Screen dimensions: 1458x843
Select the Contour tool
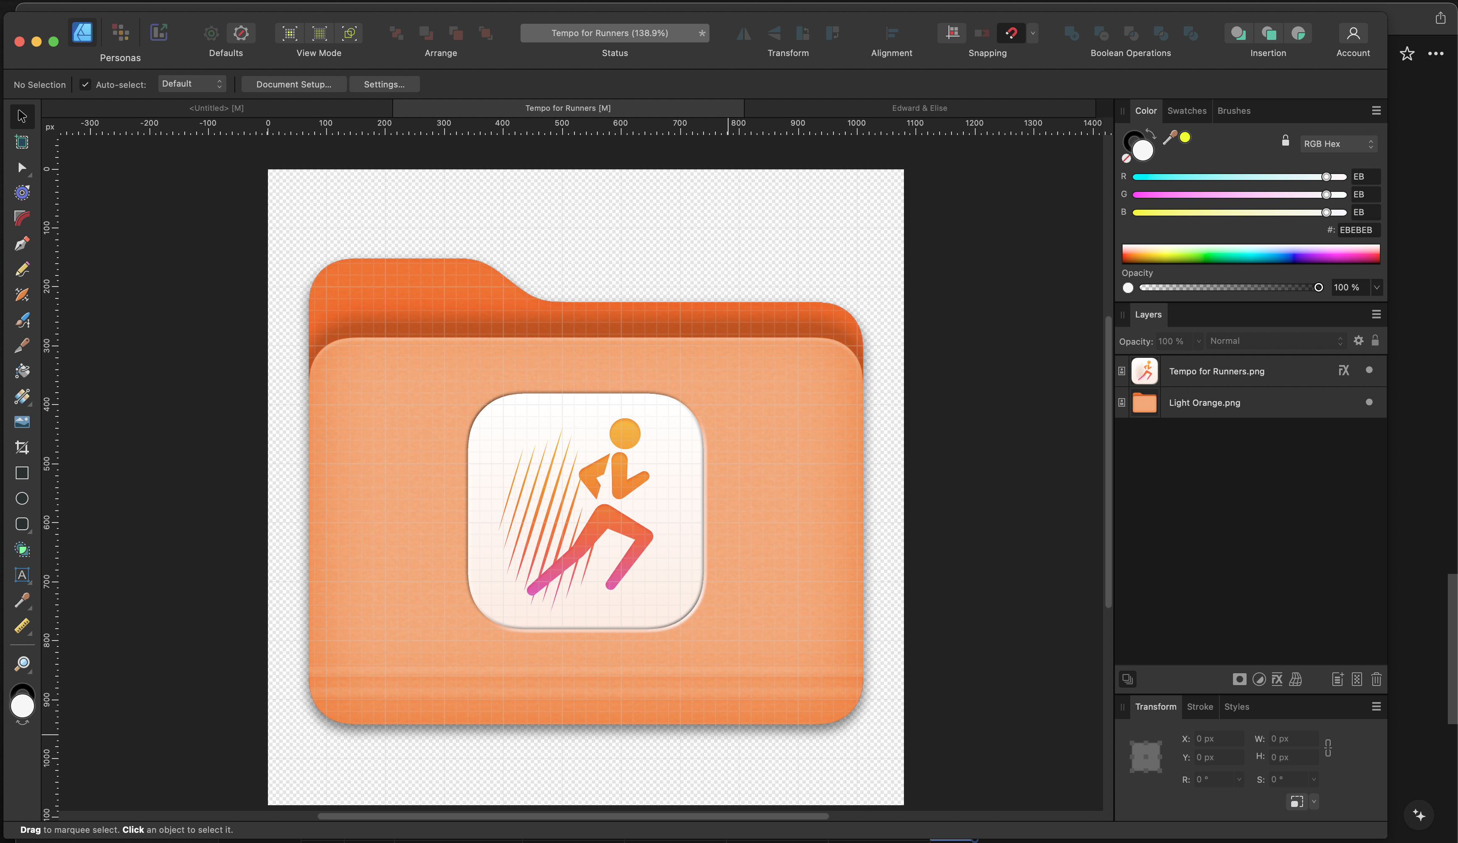click(x=22, y=193)
